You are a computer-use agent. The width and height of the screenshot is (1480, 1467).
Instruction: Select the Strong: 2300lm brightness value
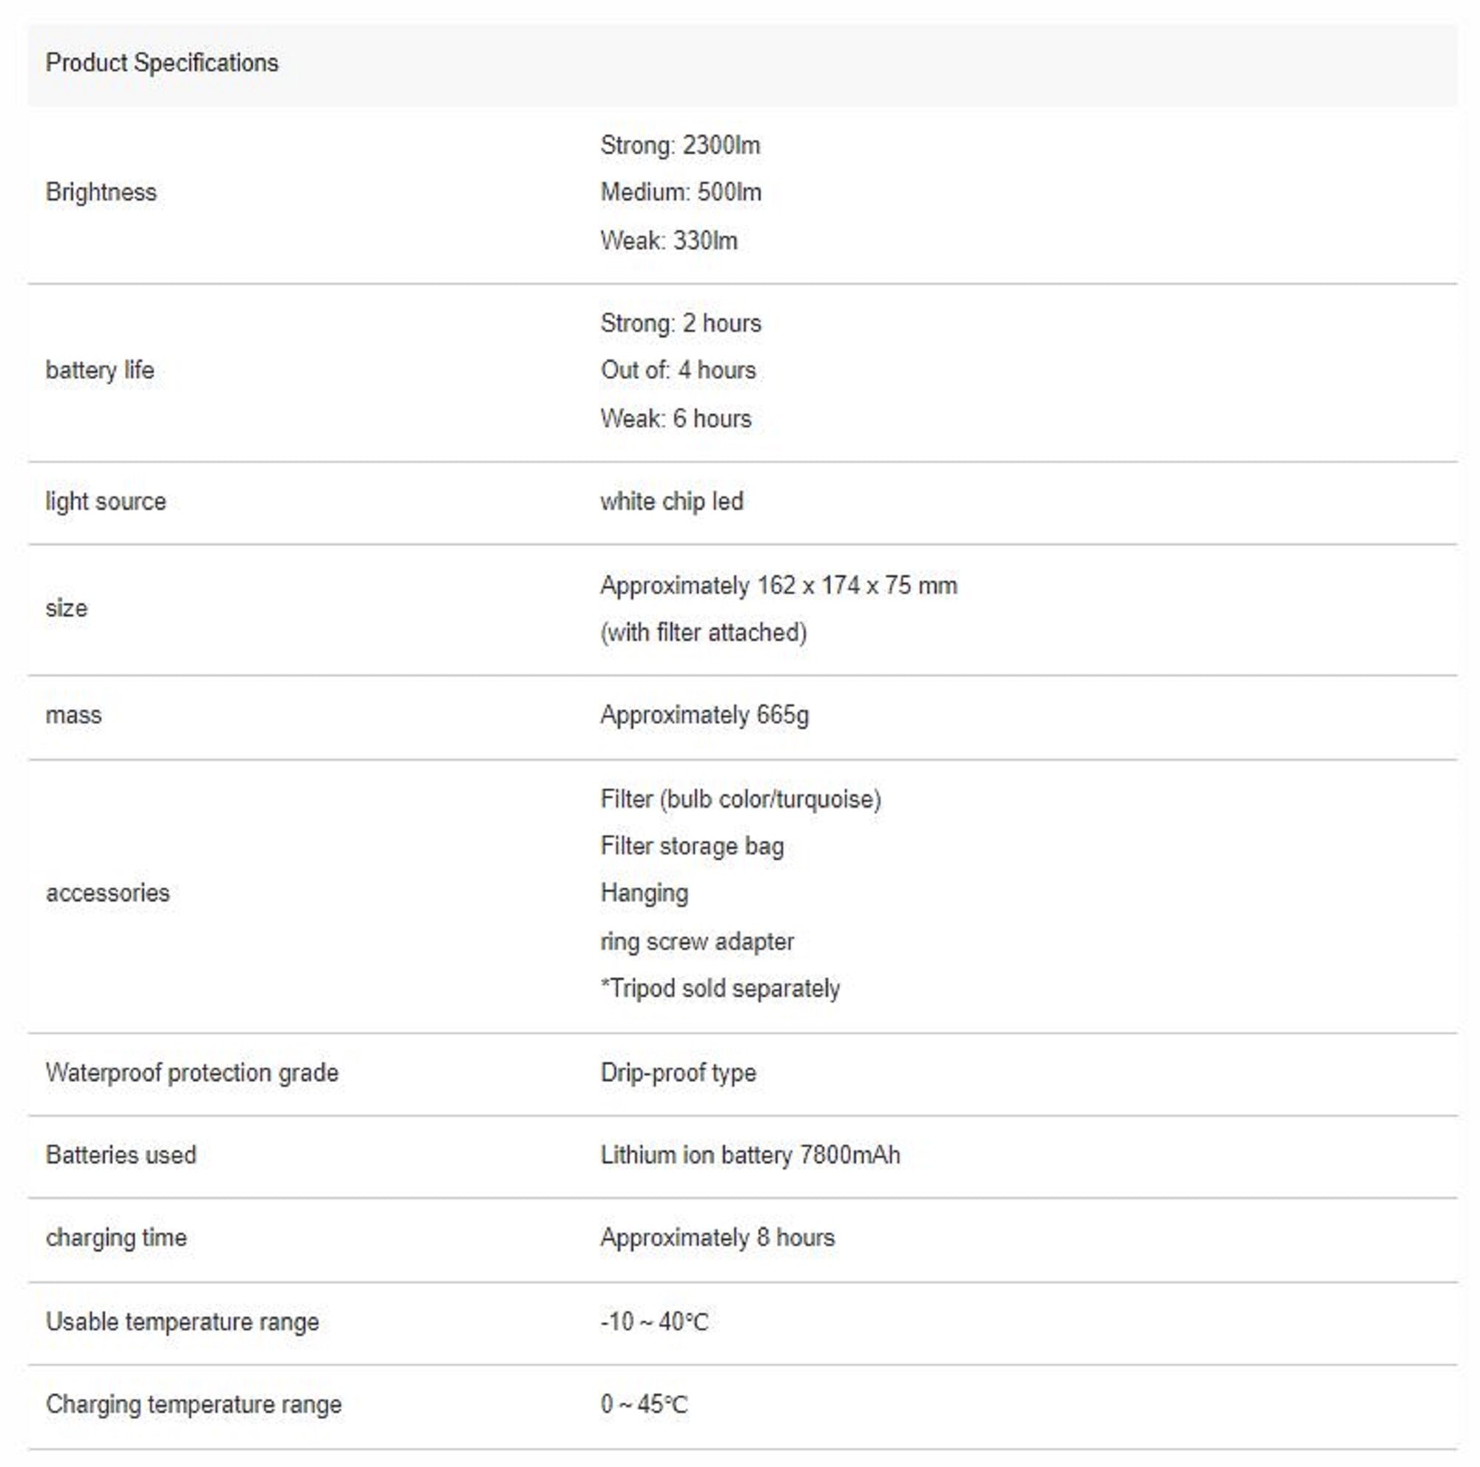coord(679,146)
